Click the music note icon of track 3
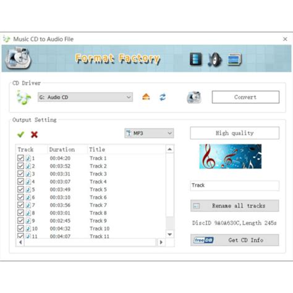This screenshot has width=293, height=293. point(28,174)
